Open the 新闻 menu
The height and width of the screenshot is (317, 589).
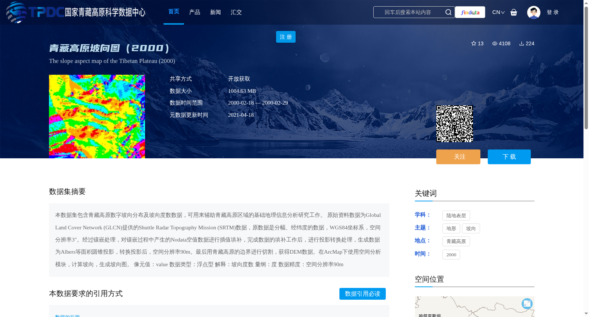click(x=215, y=12)
